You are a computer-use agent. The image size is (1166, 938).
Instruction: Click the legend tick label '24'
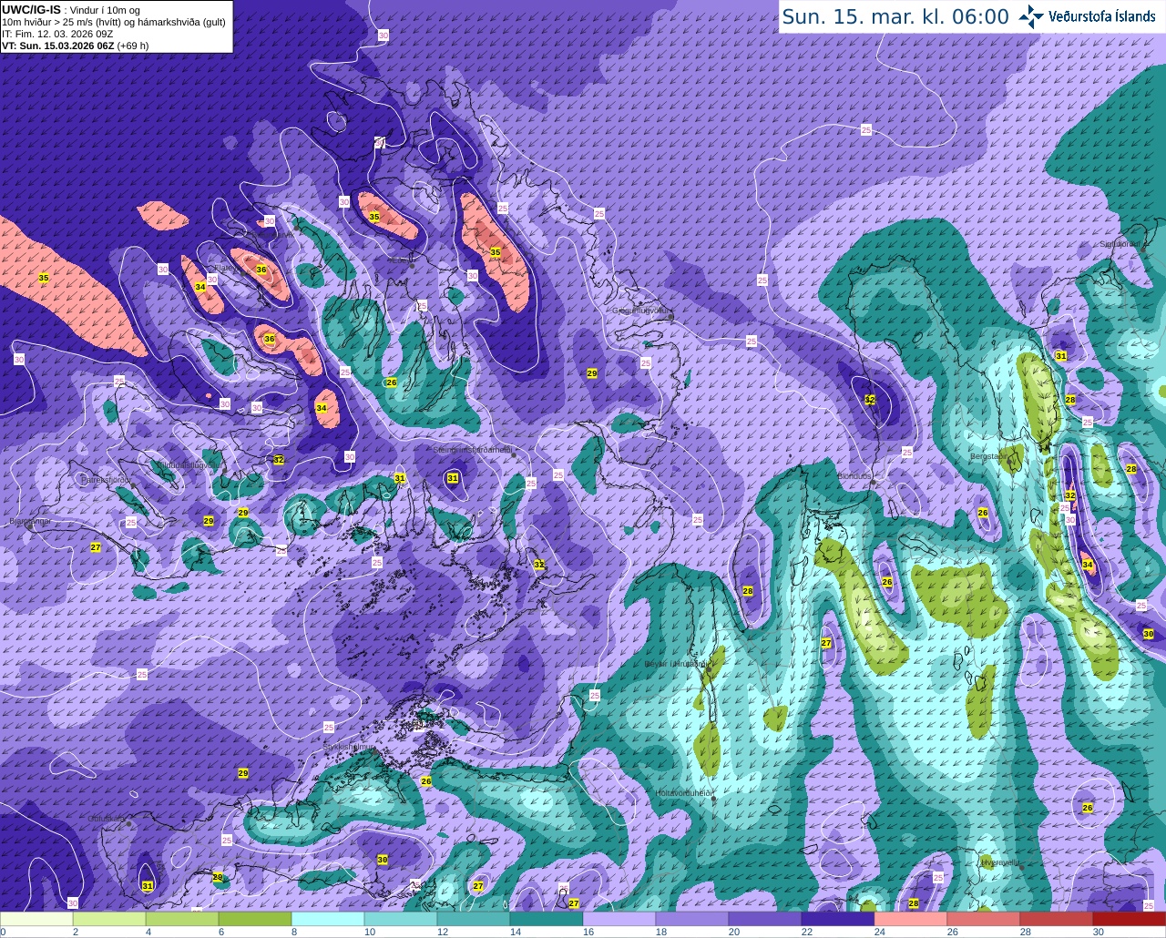point(879,932)
